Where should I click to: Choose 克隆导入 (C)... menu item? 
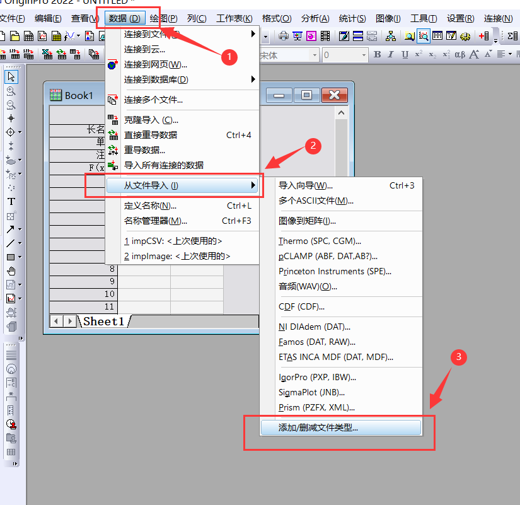pos(182,120)
